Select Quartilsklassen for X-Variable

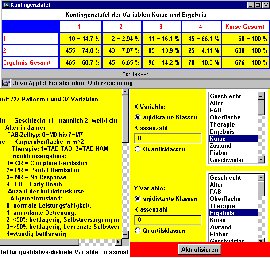pos(137,150)
